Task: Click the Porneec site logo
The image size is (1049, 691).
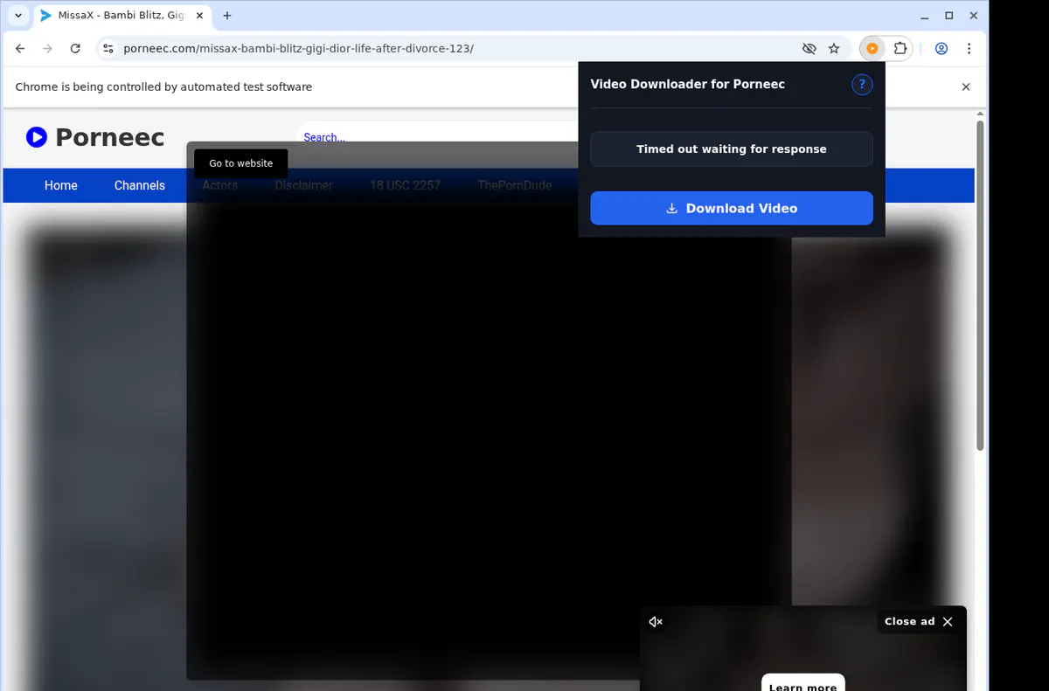Action: point(95,137)
